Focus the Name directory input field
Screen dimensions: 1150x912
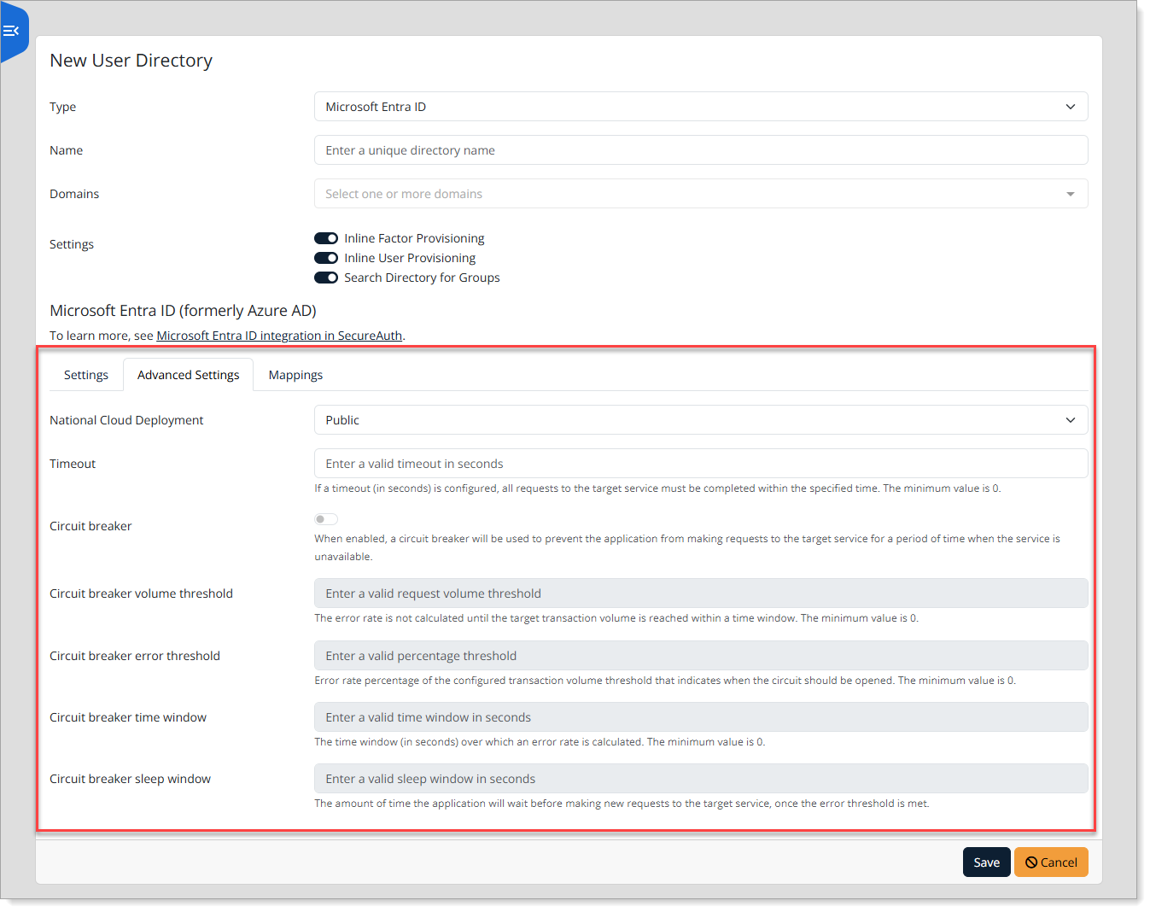click(x=701, y=150)
